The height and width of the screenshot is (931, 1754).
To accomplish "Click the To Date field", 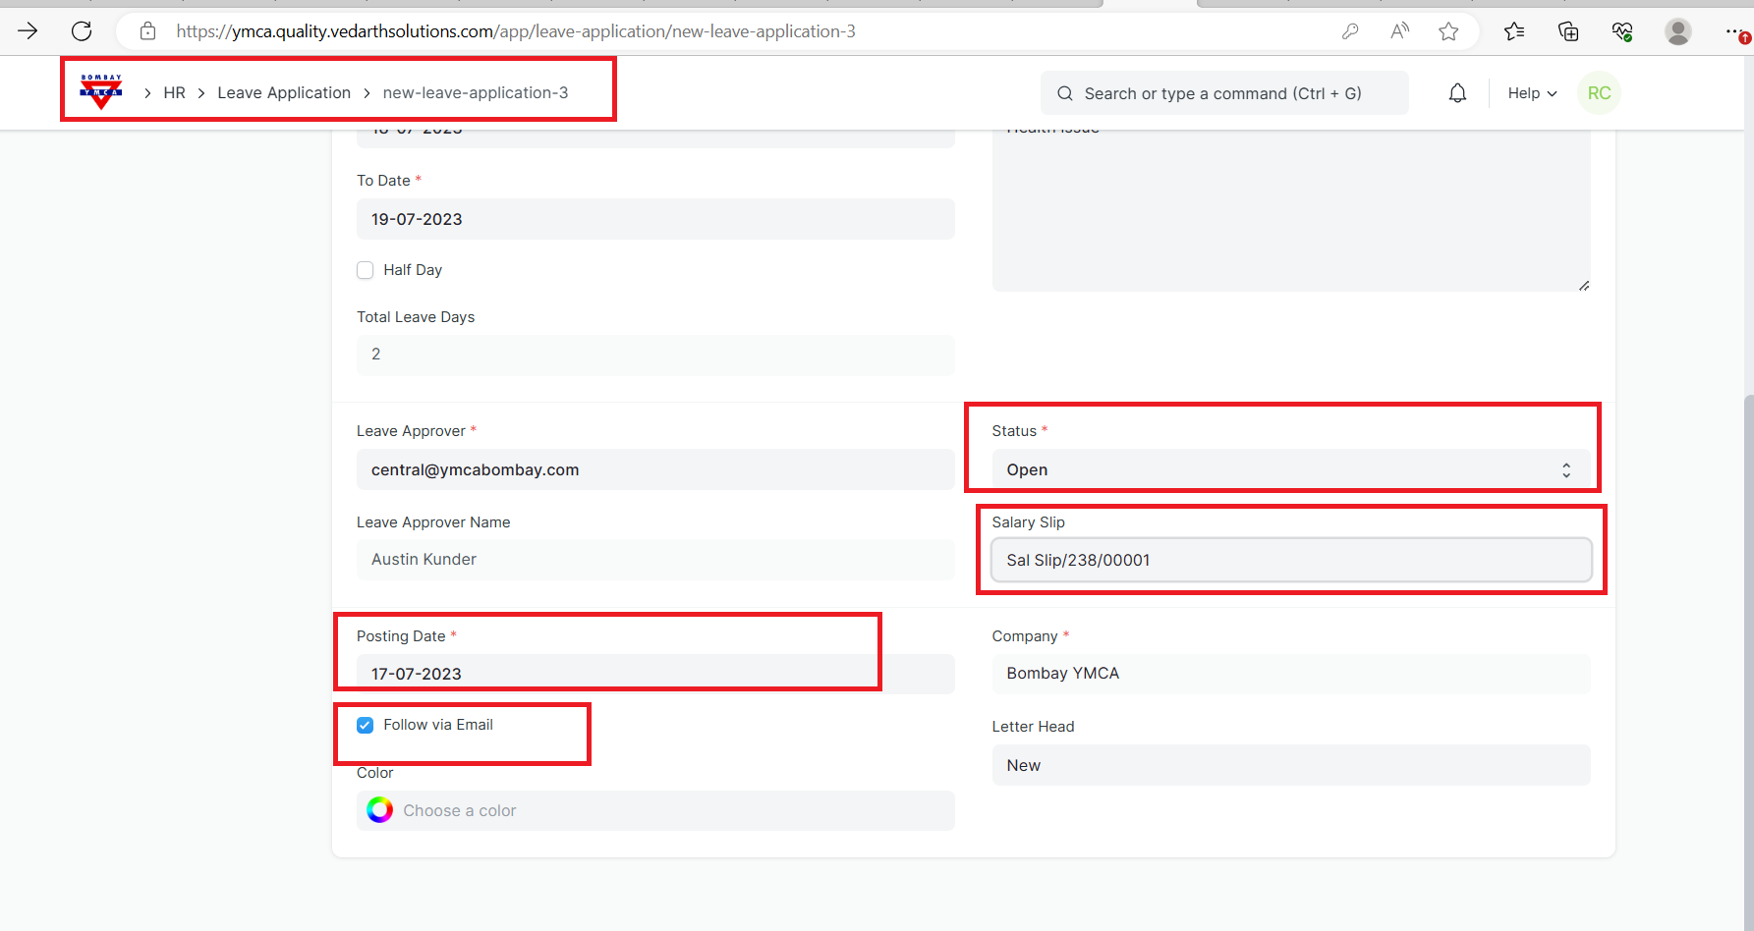I will pyautogui.click(x=655, y=219).
